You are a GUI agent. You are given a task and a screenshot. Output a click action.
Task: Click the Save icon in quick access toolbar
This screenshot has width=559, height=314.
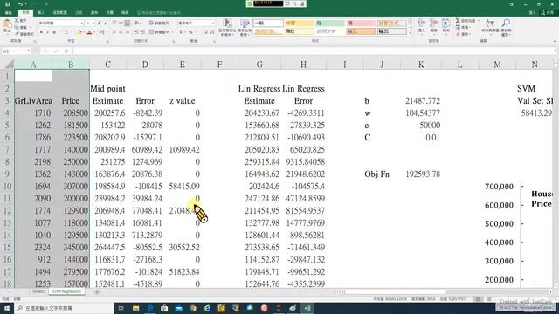pyautogui.click(x=8, y=4)
